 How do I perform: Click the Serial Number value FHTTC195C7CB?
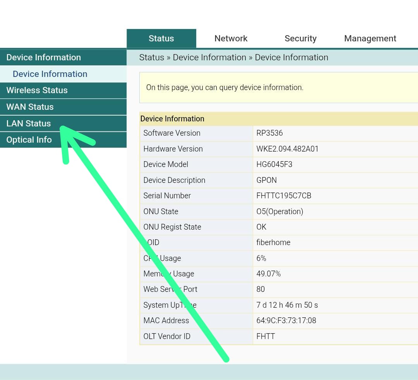[284, 196]
